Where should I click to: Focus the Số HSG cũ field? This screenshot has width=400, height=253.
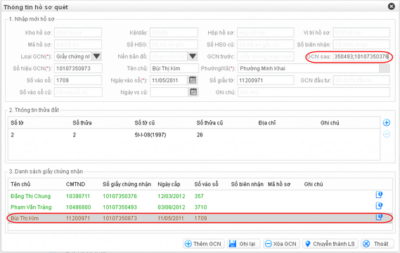pyautogui.click(x=265, y=44)
